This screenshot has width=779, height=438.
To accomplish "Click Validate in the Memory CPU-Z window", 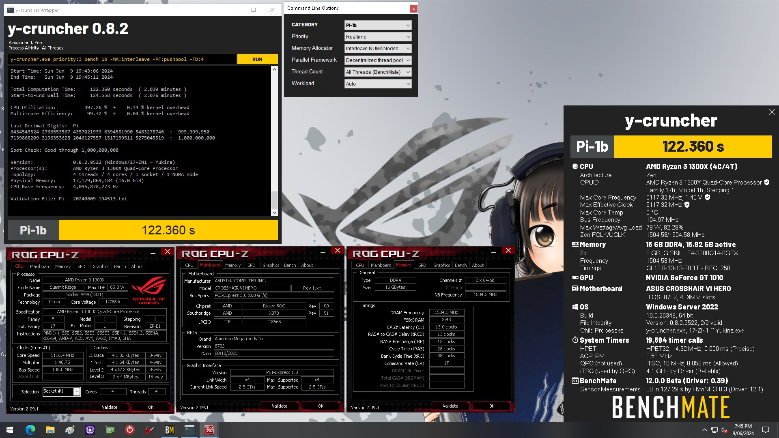I will coord(450,406).
